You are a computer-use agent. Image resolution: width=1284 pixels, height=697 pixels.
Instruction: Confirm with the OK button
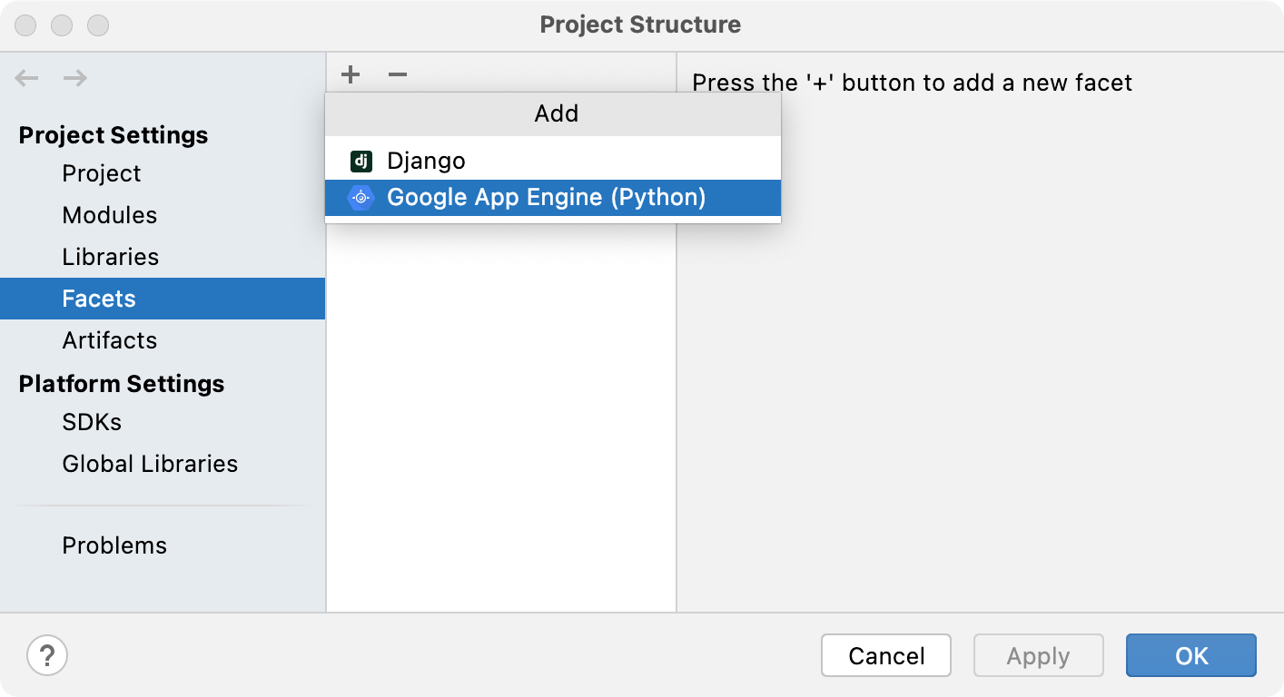(x=1191, y=655)
